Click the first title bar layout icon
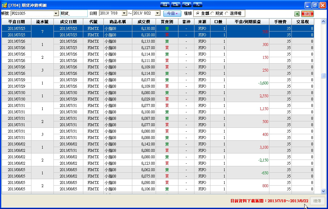The height and width of the screenshot is (209, 328). pyautogui.click(x=165, y=4)
